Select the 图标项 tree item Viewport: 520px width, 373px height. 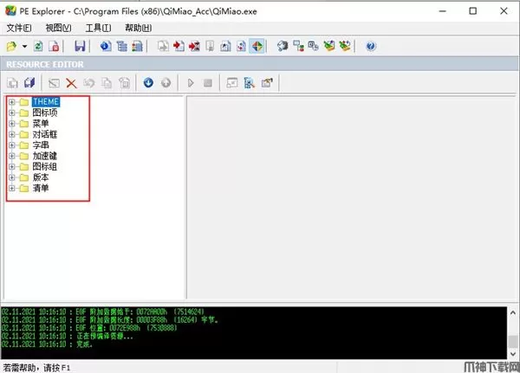coord(45,113)
